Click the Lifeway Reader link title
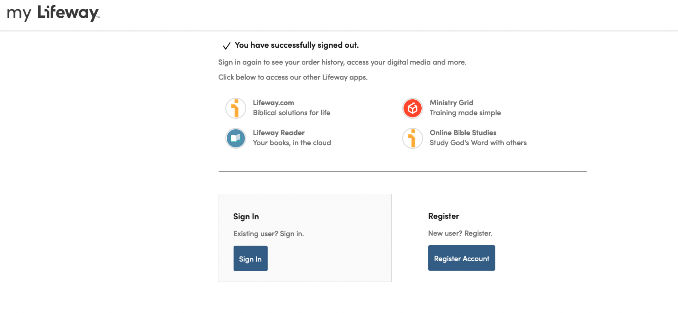 (279, 133)
